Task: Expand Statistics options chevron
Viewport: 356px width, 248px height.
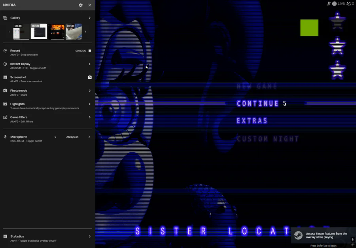Action: point(90,237)
